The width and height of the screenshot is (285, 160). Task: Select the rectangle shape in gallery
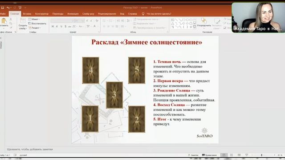[x=183, y=20]
